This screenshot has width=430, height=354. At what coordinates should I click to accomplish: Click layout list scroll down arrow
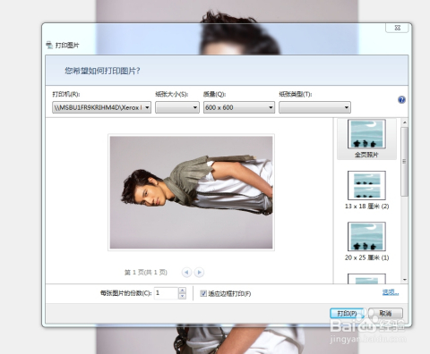coord(405,280)
